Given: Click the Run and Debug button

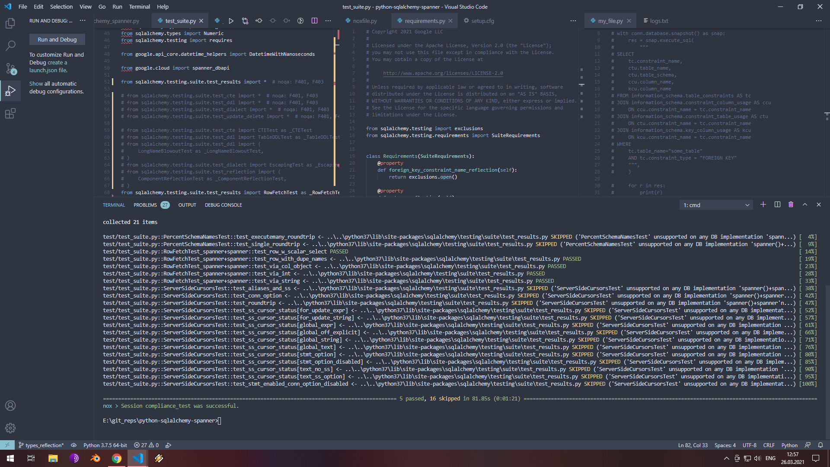Looking at the screenshot, I should pos(57,39).
